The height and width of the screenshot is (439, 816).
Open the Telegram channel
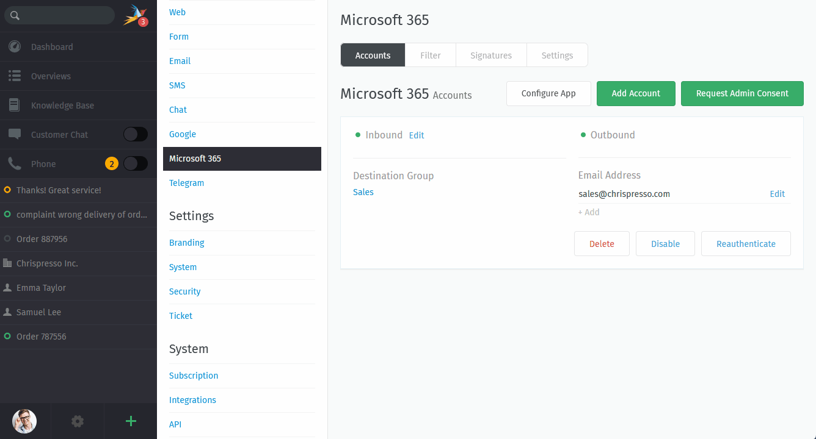point(186,183)
